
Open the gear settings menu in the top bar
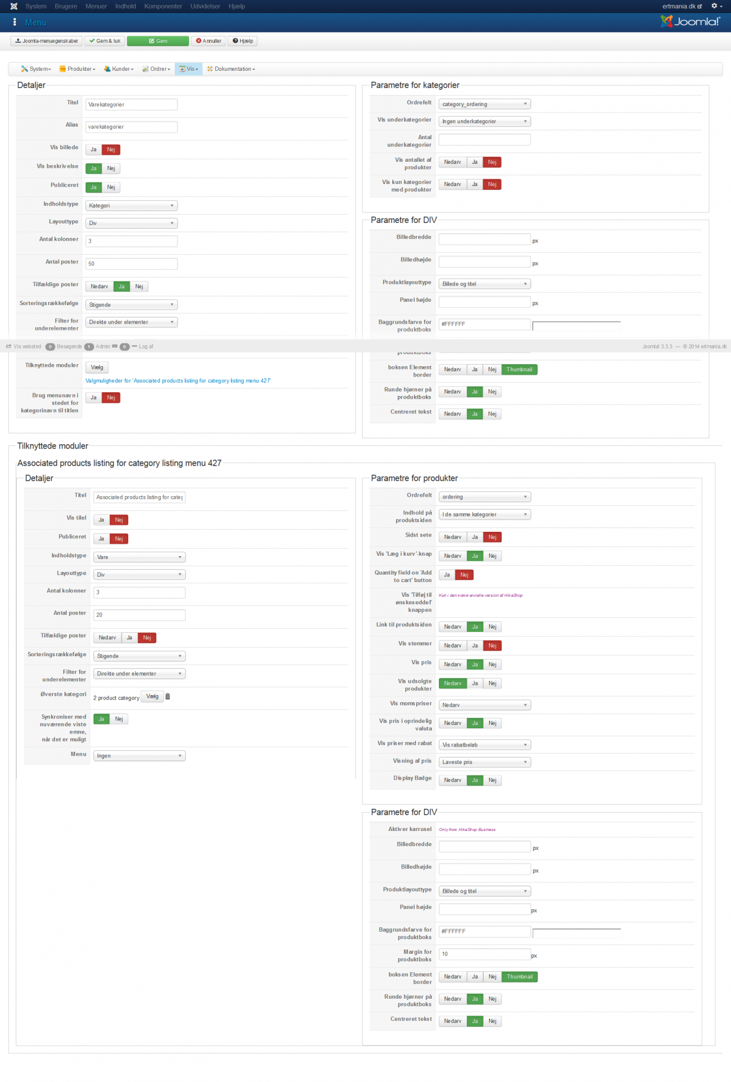click(716, 6)
